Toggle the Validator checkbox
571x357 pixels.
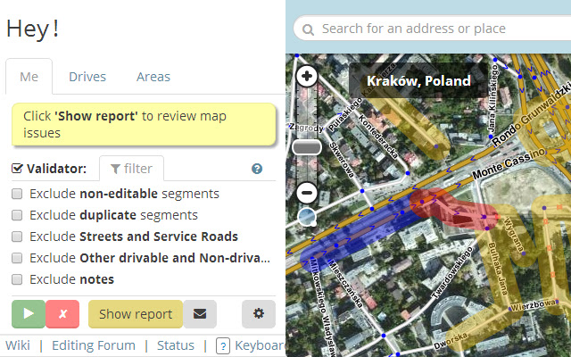tap(17, 169)
